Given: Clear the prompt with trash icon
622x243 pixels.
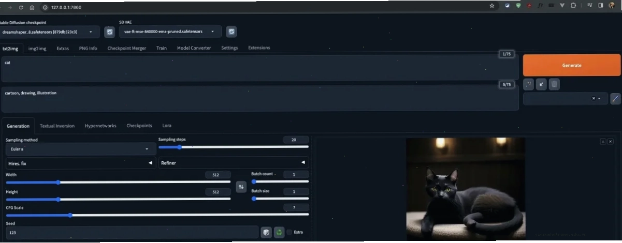Looking at the screenshot, I should 554,84.
